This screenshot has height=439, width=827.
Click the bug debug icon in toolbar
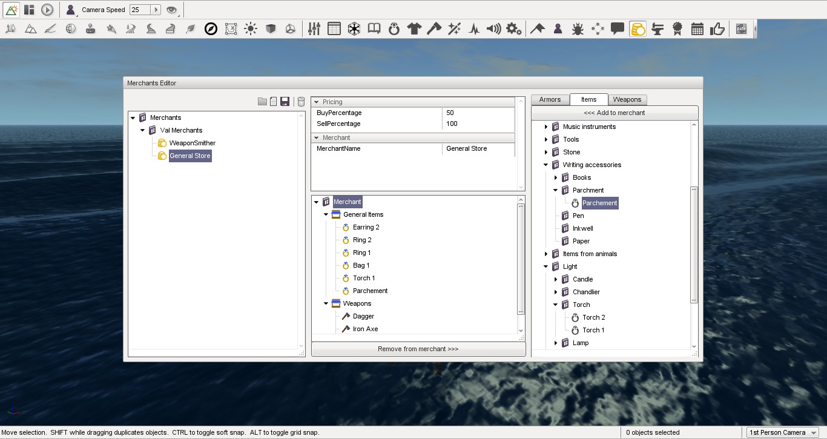pos(578,28)
